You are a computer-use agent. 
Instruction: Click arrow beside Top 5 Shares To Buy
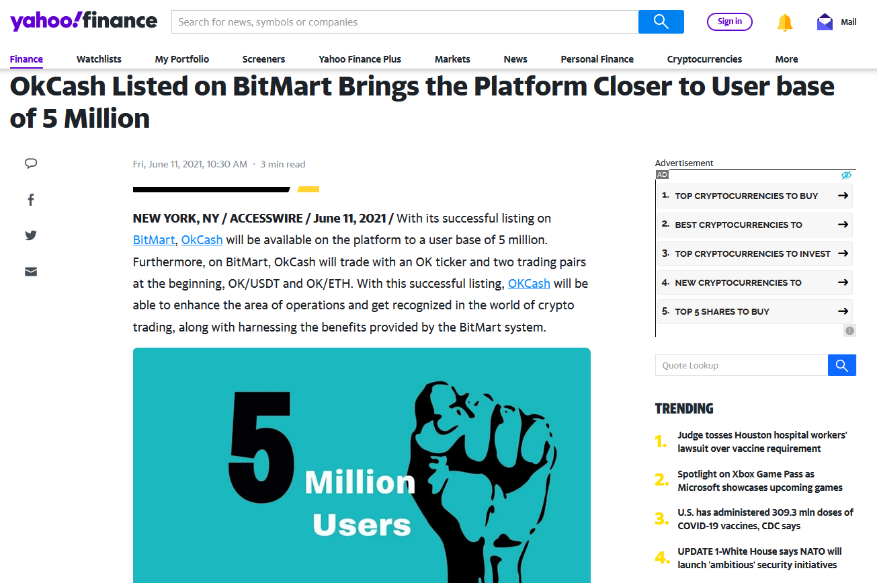pyautogui.click(x=843, y=311)
